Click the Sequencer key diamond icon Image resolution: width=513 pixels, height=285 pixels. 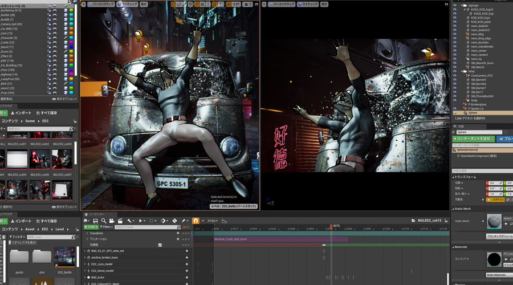[164, 221]
